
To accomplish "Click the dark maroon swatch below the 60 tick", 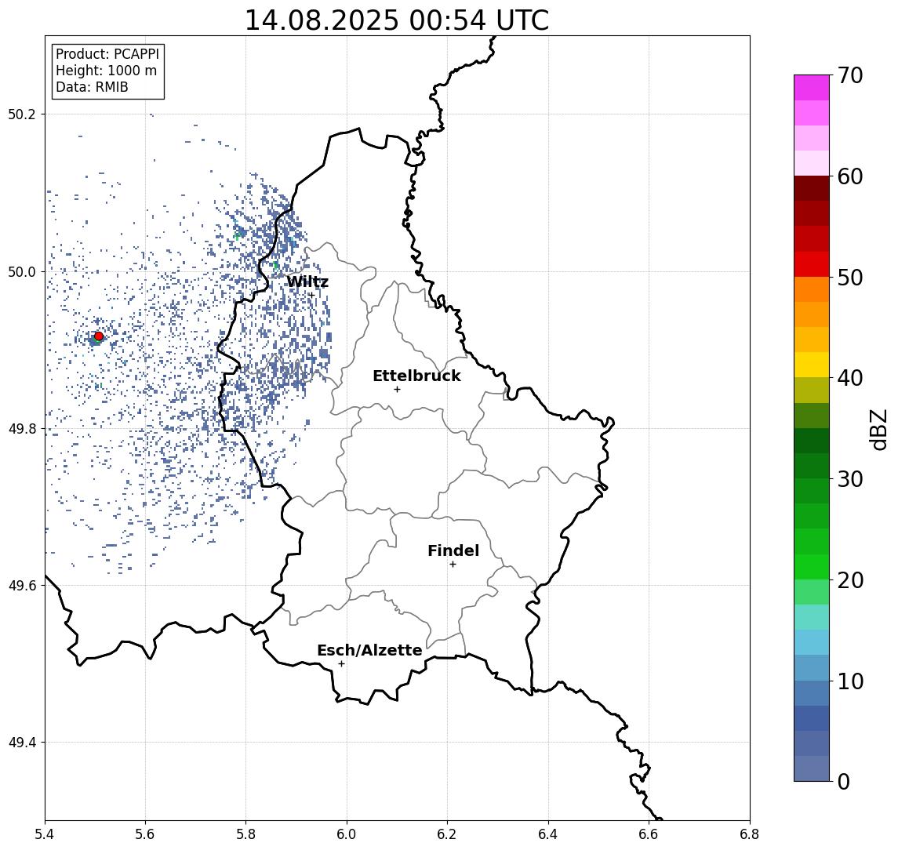I will coord(812,188).
